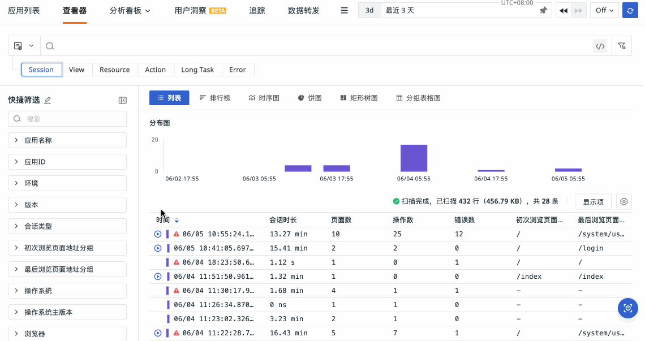Select the 列表 list view button
645x341 pixels.
pos(169,98)
